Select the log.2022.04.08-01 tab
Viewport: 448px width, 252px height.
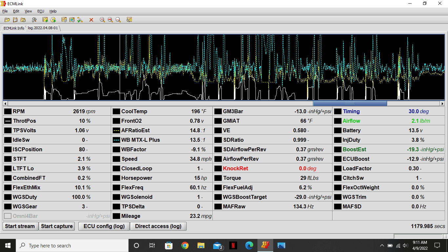[43, 28]
